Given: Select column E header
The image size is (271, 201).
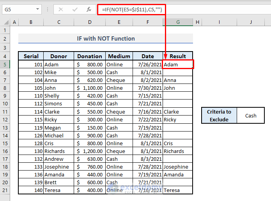Looking at the screenshot, I should 119,22.
